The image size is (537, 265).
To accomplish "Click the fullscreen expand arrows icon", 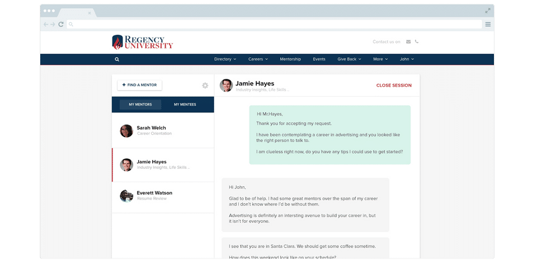I will 488,11.
